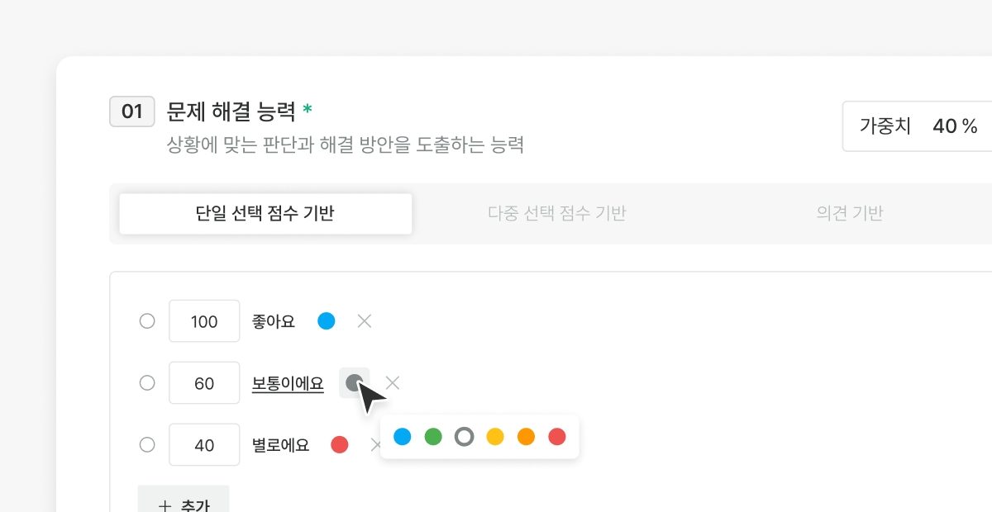Pick the green swatch in color popup
Screen dimensions: 992x512
click(x=433, y=437)
